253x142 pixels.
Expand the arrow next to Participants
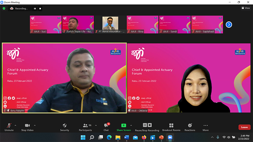[x=96, y=125]
